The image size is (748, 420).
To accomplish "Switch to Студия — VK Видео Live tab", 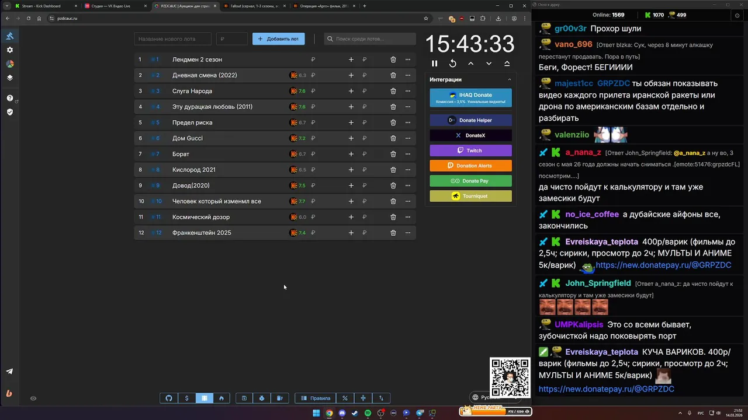I will tap(115, 6).
